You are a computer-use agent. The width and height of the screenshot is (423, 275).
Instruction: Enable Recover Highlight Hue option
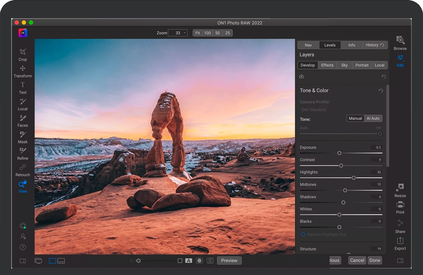303,235
